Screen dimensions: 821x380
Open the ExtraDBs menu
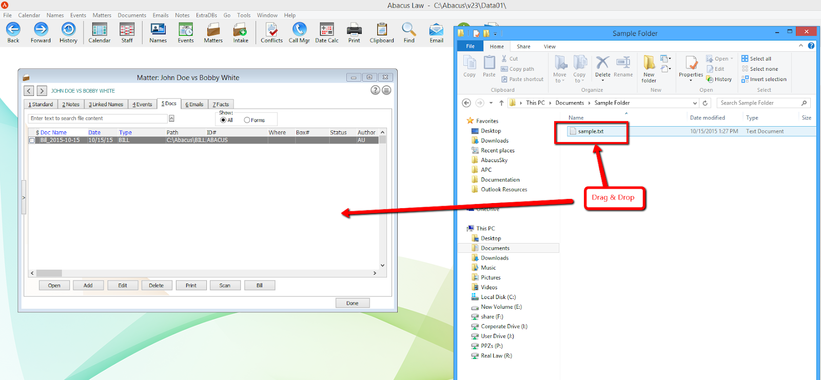[x=206, y=15]
